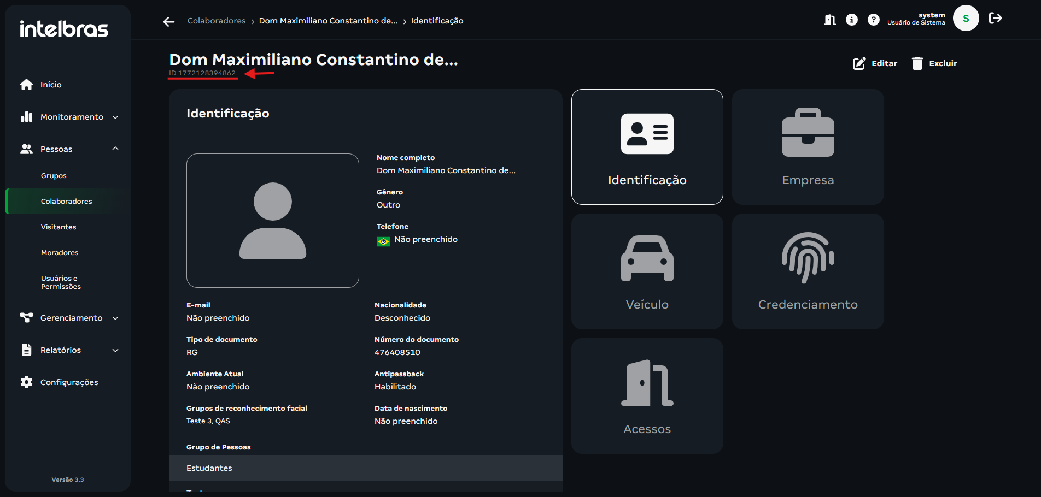Screen dimensions: 1041x497
Task: Click the profile photo placeholder
Action: click(x=273, y=221)
